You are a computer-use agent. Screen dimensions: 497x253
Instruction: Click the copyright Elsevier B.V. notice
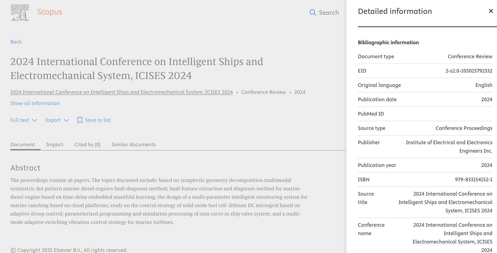pyautogui.click(x=69, y=250)
